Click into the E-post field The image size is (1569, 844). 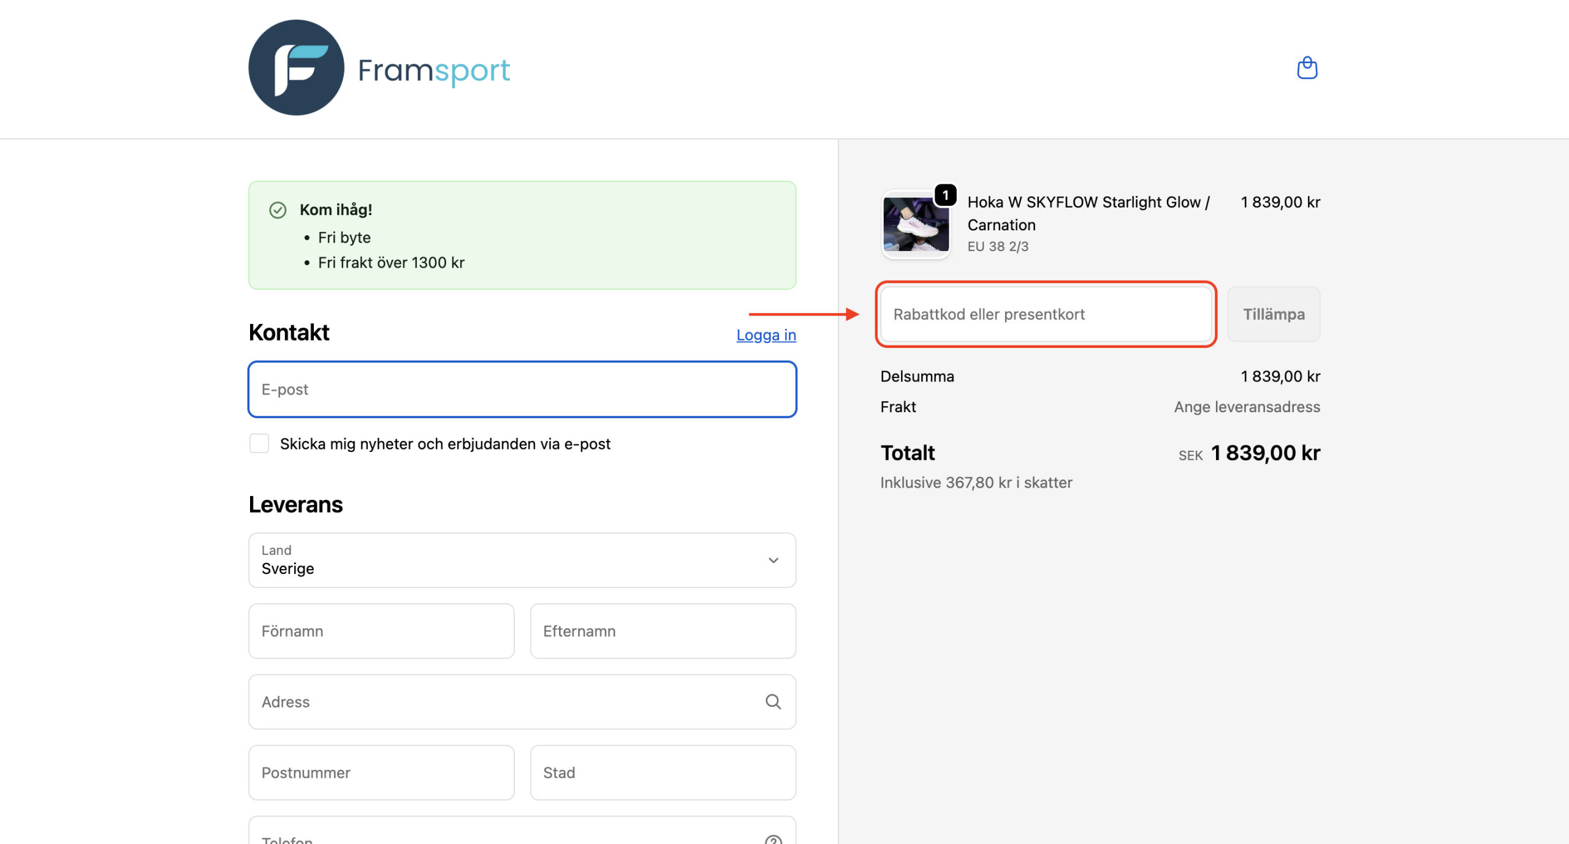(x=522, y=390)
